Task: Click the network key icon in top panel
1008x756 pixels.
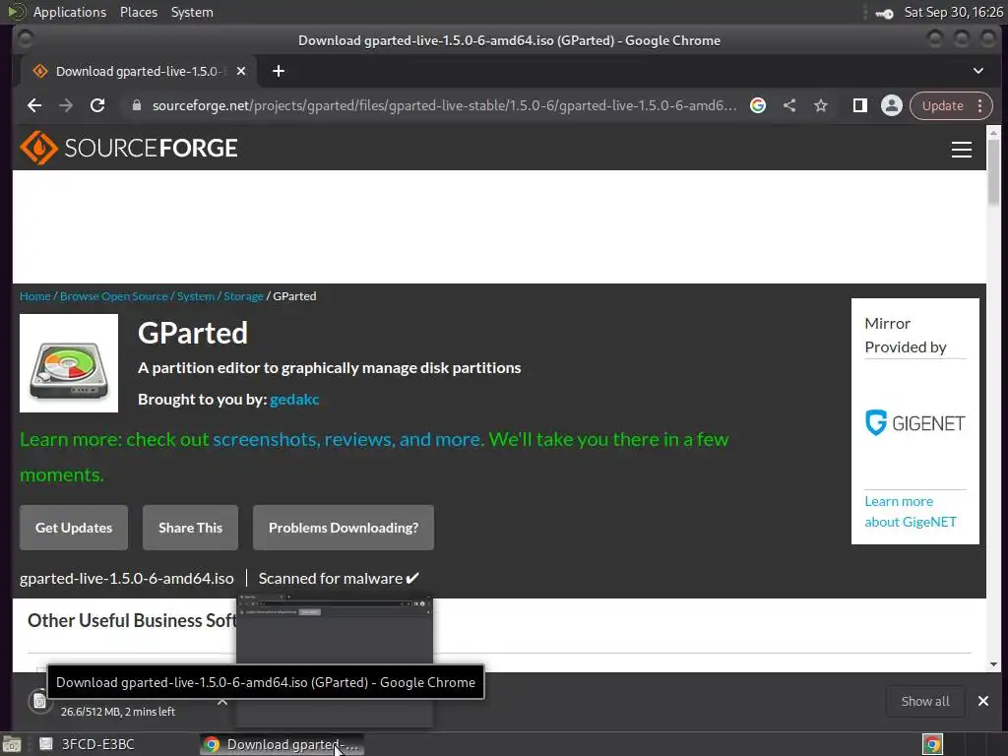Action: coord(885,14)
